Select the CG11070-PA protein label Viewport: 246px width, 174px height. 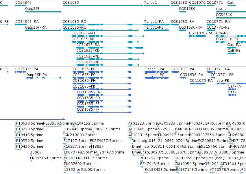pos(201,80)
